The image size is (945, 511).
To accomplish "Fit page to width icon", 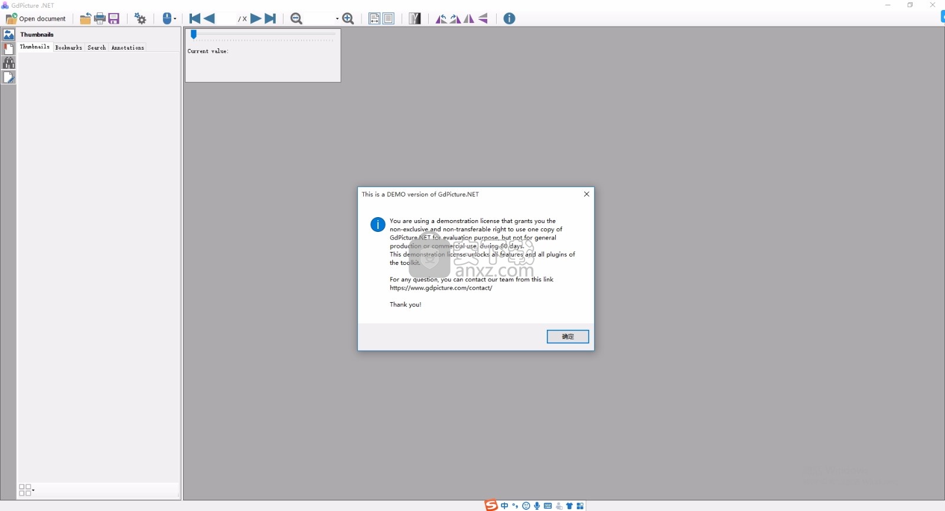I will click(x=374, y=19).
